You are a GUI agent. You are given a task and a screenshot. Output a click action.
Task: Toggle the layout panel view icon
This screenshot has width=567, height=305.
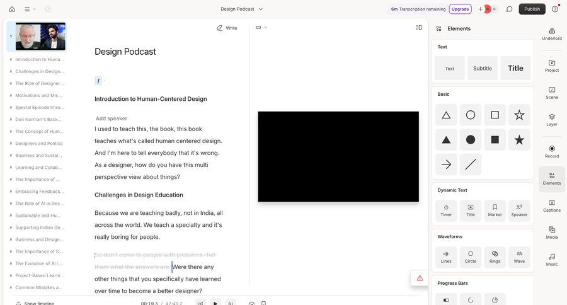pos(419,27)
